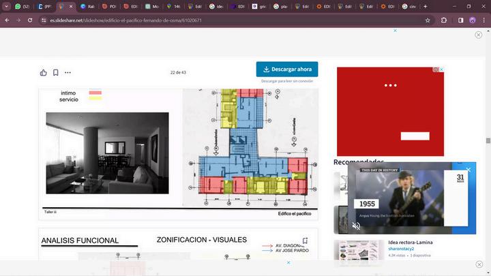Click the colored floor plan on slide 22
This screenshot has width=491, height=276.
pos(250,148)
